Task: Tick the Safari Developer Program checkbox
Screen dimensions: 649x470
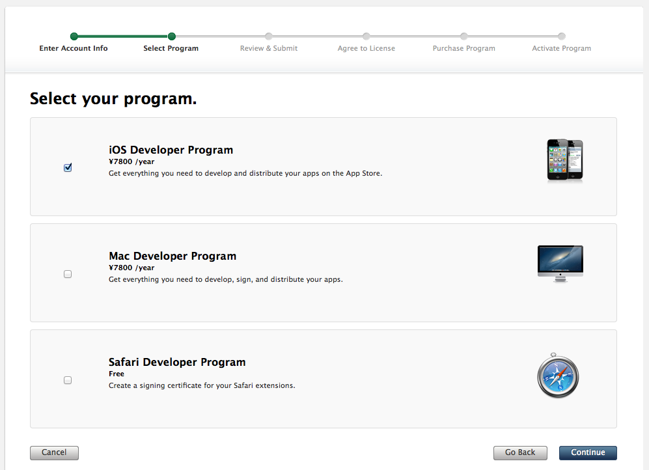Action: click(x=68, y=380)
